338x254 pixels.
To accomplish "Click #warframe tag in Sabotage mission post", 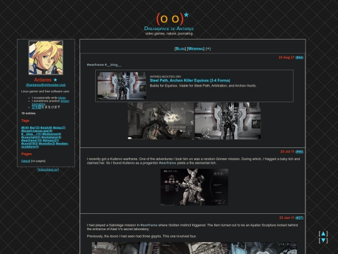I will [x=149, y=225].
